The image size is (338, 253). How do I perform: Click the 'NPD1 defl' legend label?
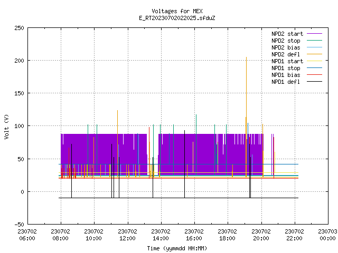(286, 82)
